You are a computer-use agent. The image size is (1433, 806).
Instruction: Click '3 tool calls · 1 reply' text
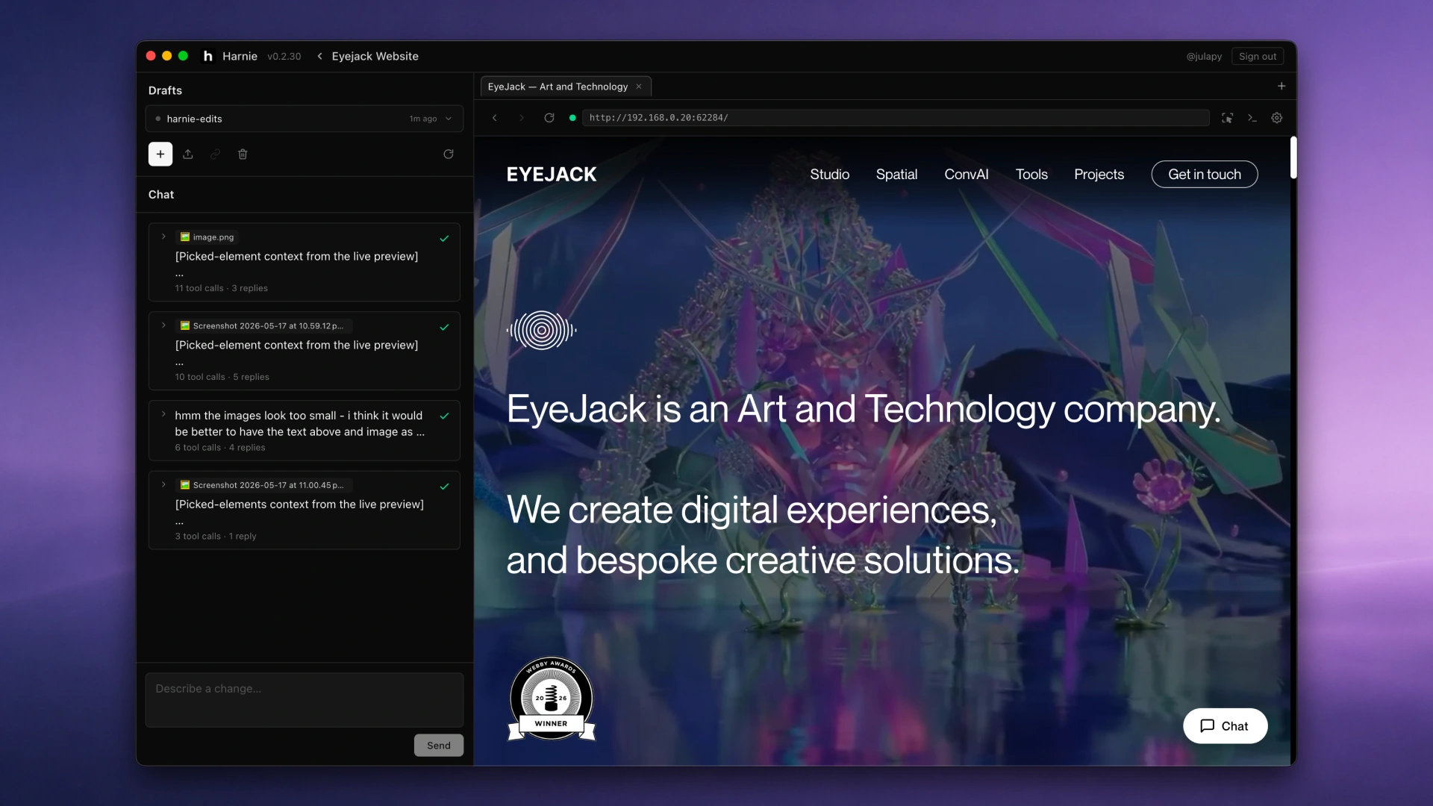click(215, 536)
